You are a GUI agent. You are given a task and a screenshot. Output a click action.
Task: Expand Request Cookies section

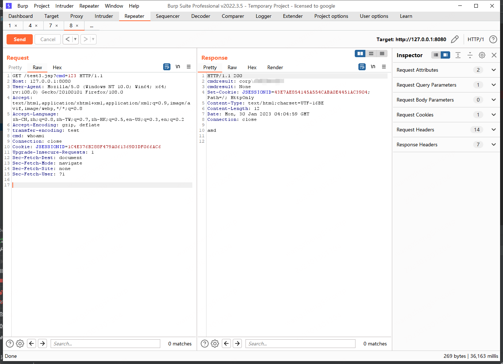494,115
